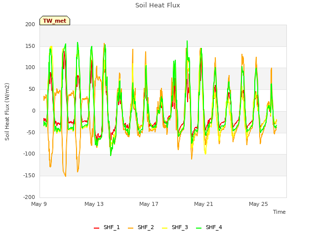Click the Soil Heat Flux (W/m2) axis title
Screen dimensions: 316x237
7,112
